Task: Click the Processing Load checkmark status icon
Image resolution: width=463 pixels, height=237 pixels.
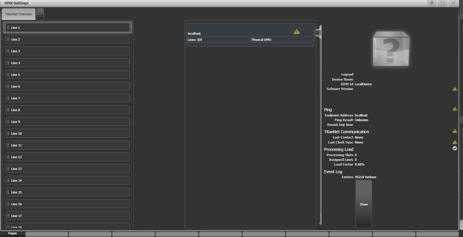Action: click(x=455, y=148)
